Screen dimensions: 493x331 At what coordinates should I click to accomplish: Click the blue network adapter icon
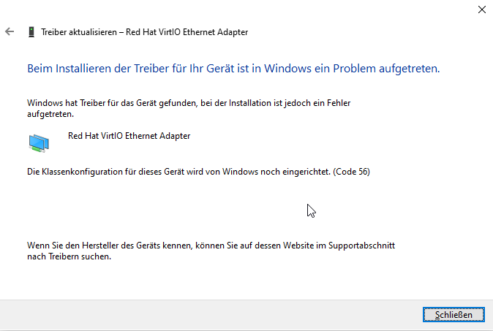pos(39,143)
